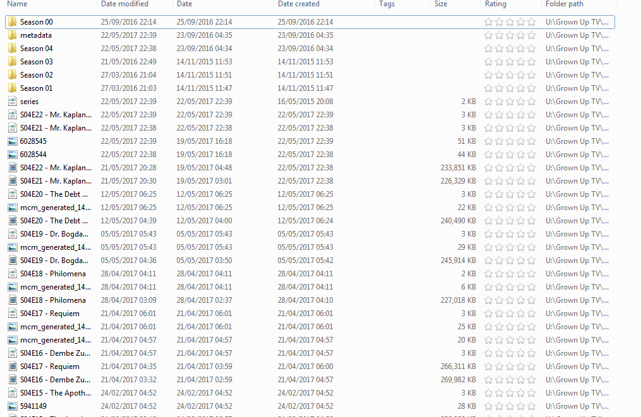Click the series XML file icon
Screen dimensions: 641x417
(13, 102)
